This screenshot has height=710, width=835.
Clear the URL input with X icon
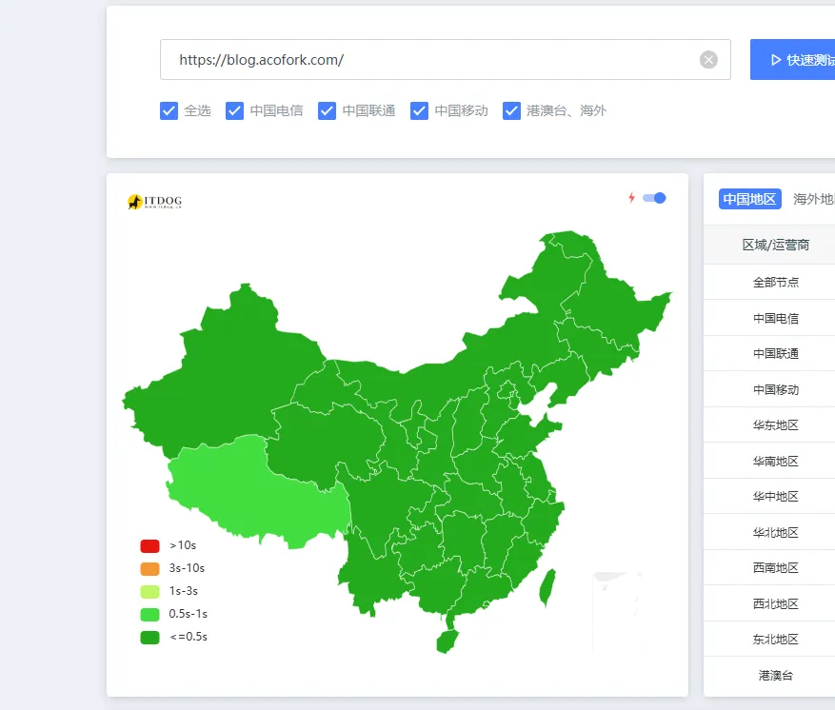(708, 60)
